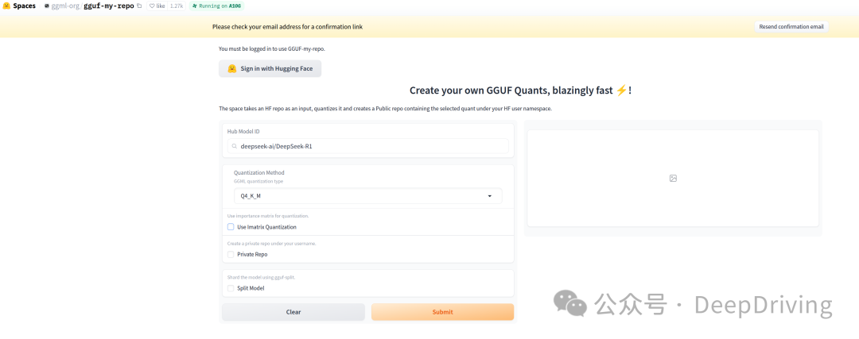Click Resend confirmation email button
The width and height of the screenshot is (859, 339).
[791, 27]
